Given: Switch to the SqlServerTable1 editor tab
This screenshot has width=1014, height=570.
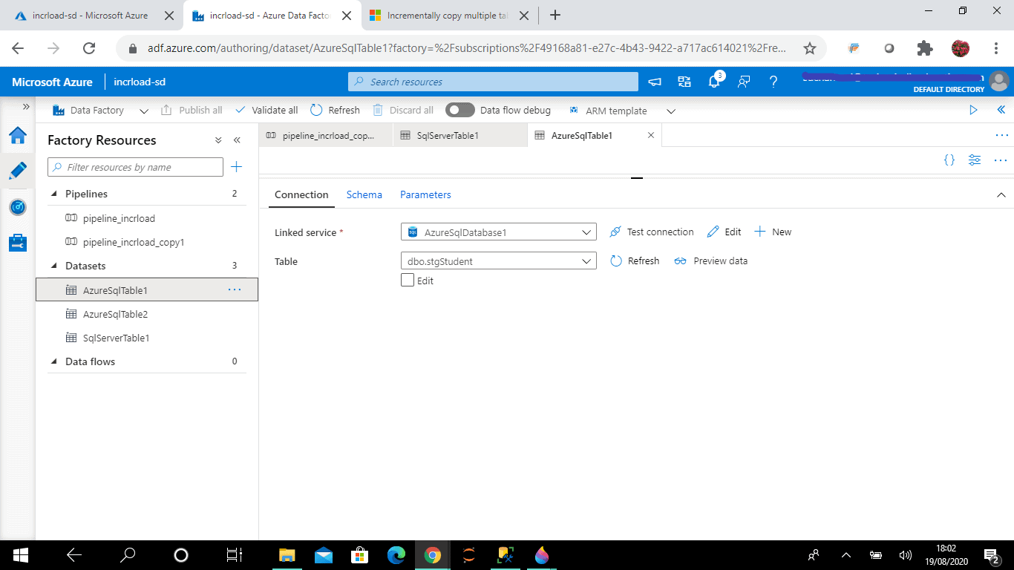Looking at the screenshot, I should 460,136.
